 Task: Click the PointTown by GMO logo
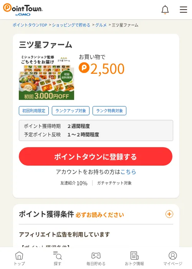[23, 10]
